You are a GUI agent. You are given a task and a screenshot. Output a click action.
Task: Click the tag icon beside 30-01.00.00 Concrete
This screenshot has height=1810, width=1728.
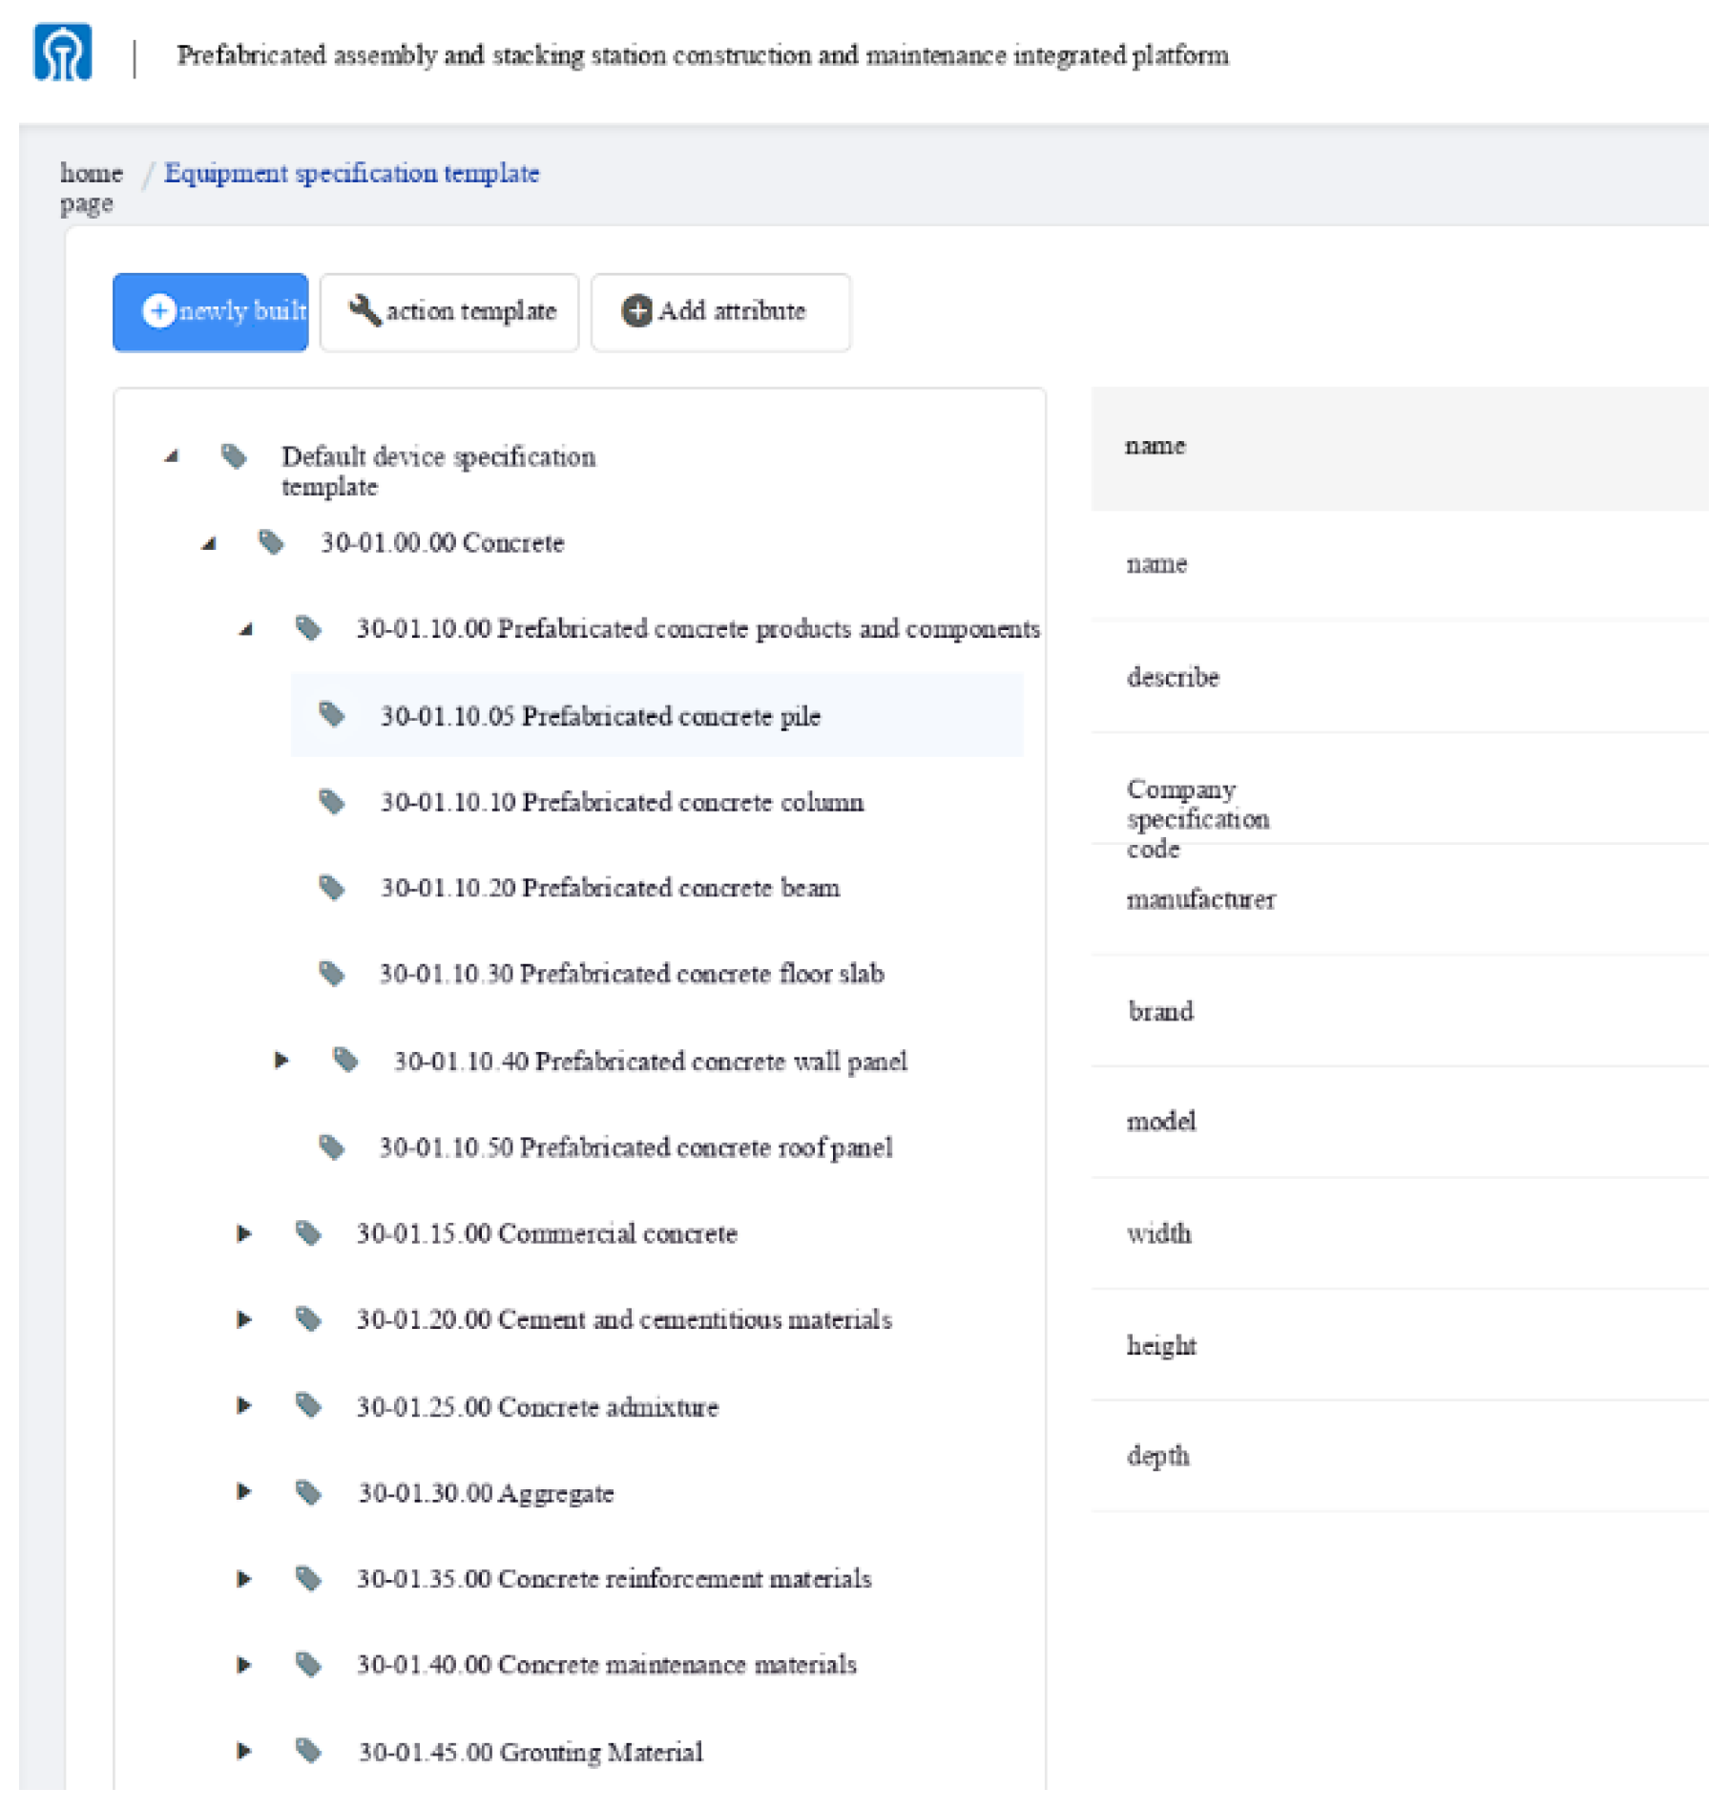coord(272,543)
